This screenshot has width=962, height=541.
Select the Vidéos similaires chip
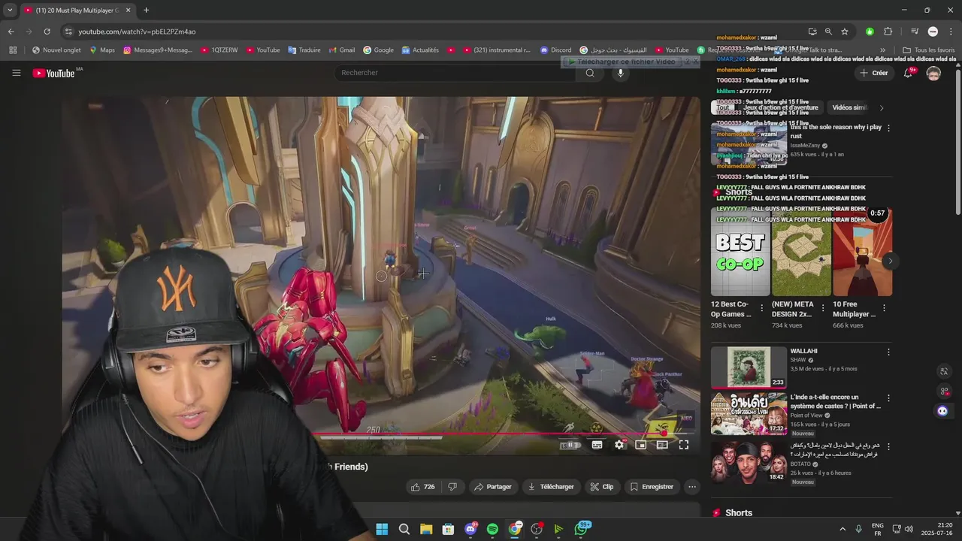[x=849, y=107]
